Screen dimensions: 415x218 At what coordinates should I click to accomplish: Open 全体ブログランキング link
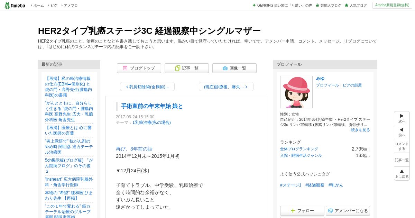tap(299, 149)
